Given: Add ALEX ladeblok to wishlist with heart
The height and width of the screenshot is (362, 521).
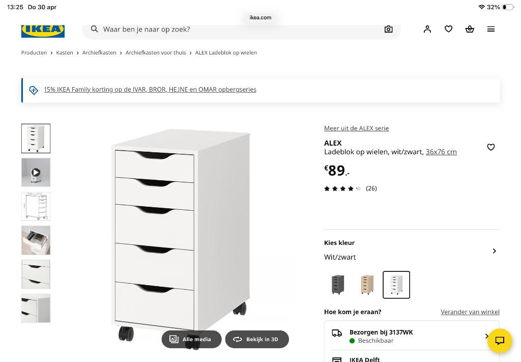Looking at the screenshot, I should [491, 147].
